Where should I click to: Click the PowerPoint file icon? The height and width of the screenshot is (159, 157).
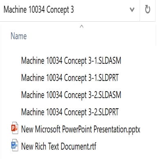pos(15,128)
